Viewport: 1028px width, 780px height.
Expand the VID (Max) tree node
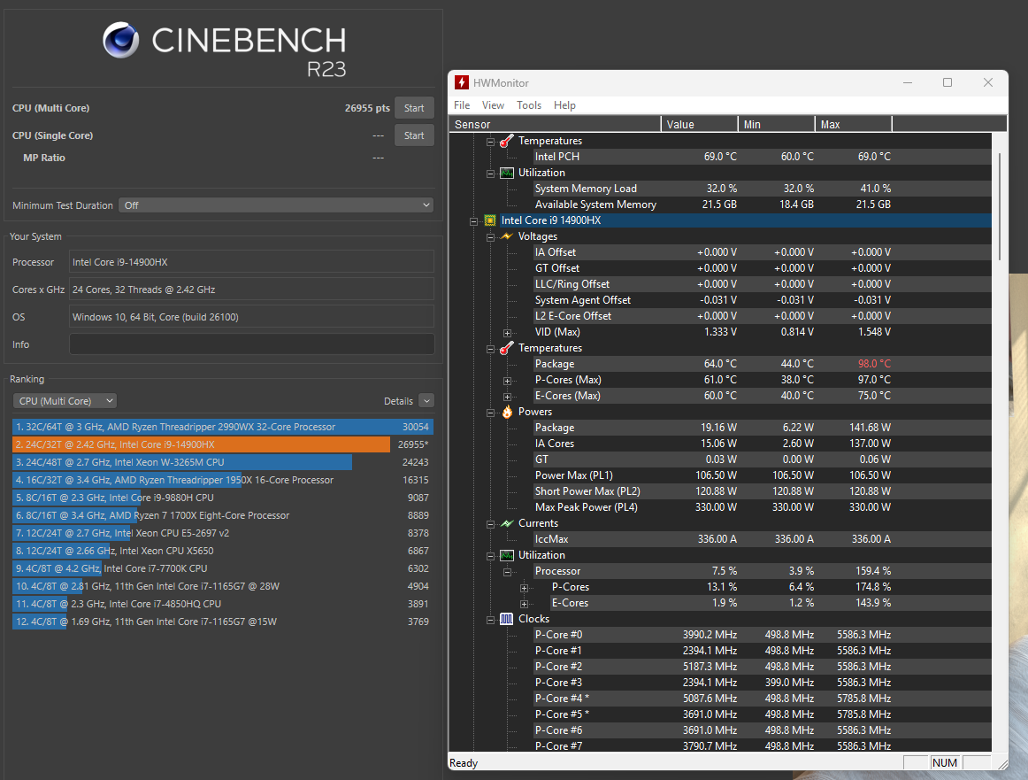508,332
